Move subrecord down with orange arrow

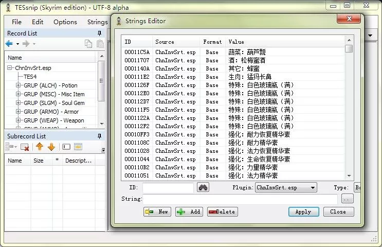point(51,147)
